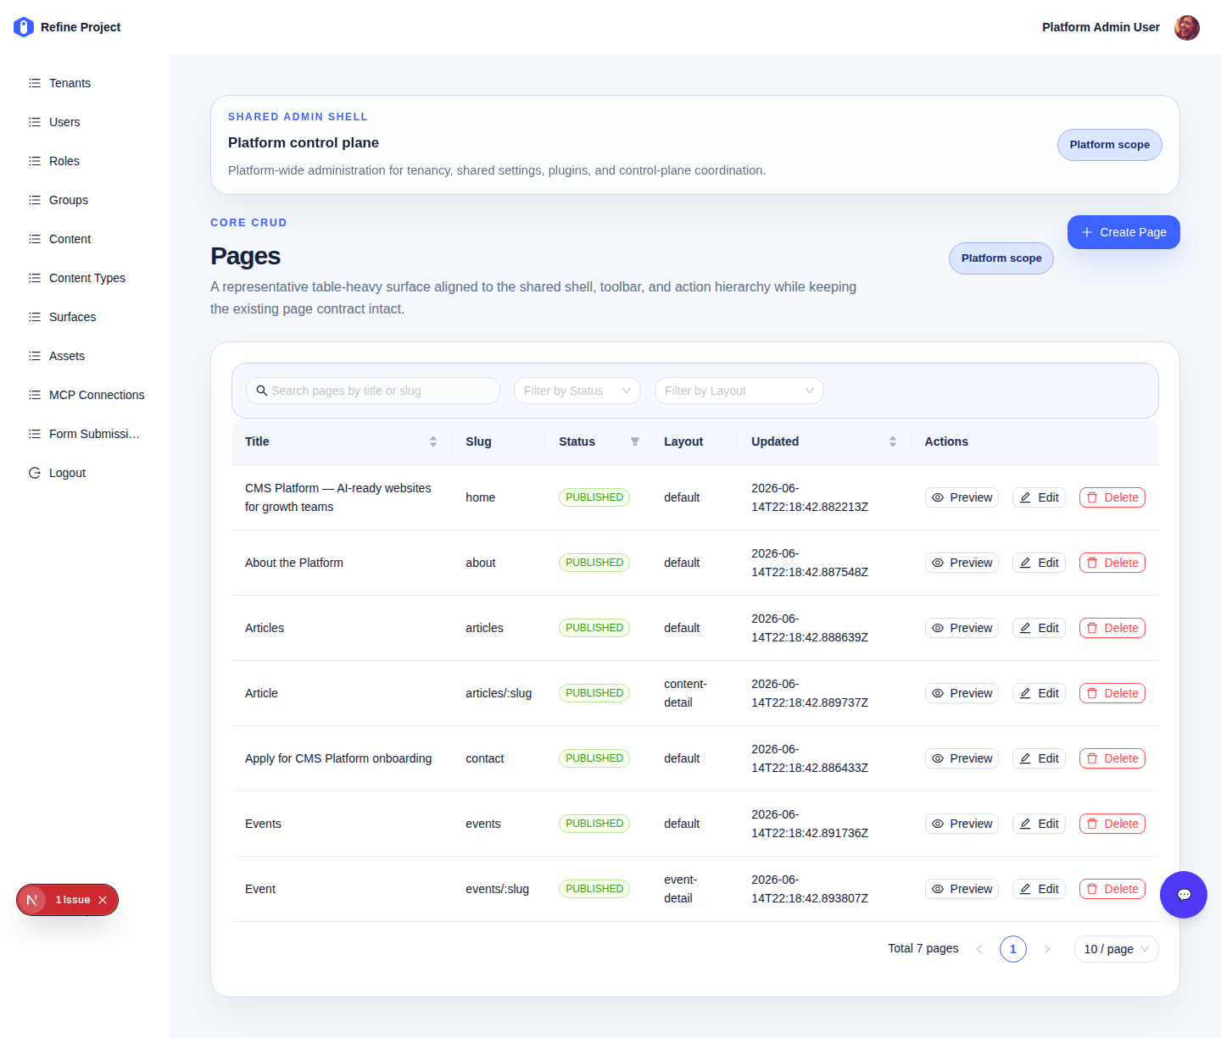Preview the Events page row

tap(962, 824)
